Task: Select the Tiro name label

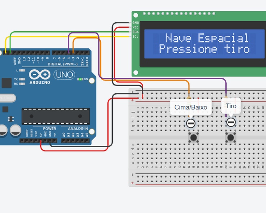Action: [231, 106]
